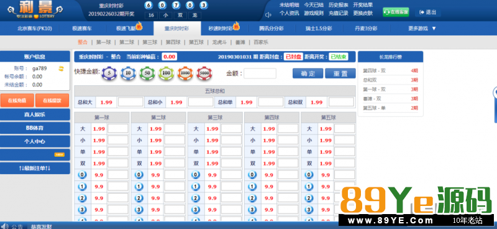Click the 在线客服 customer service button
Screen dimensions: 497x229
(396, 12)
